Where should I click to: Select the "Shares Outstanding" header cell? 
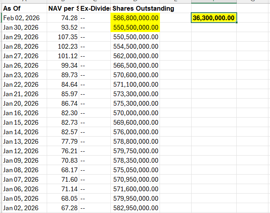[143, 8]
